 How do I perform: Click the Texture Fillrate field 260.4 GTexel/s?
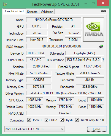point(90,73)
